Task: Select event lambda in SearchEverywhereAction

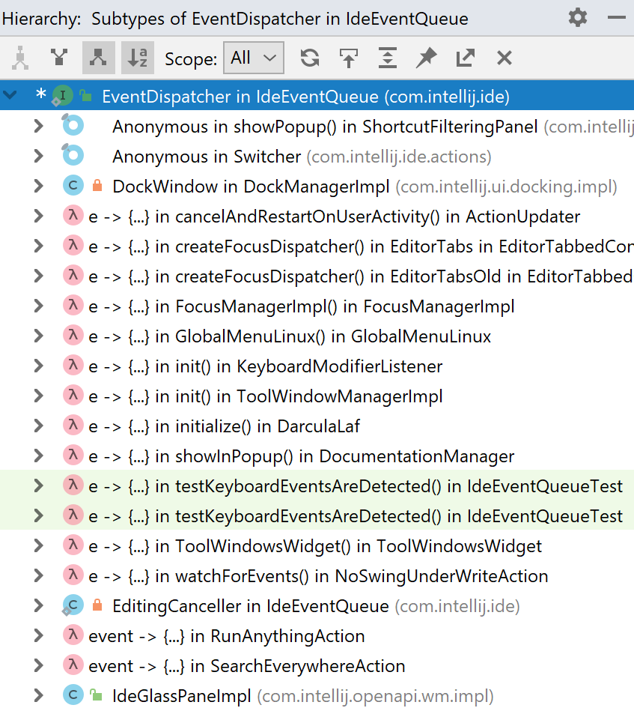Action: coord(317,665)
